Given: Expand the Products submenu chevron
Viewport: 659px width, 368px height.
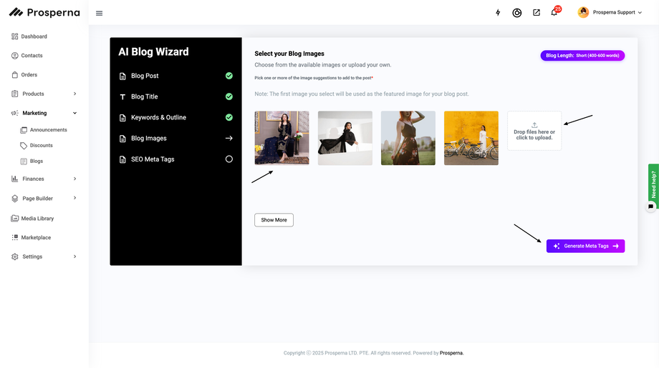Looking at the screenshot, I should tap(74, 94).
